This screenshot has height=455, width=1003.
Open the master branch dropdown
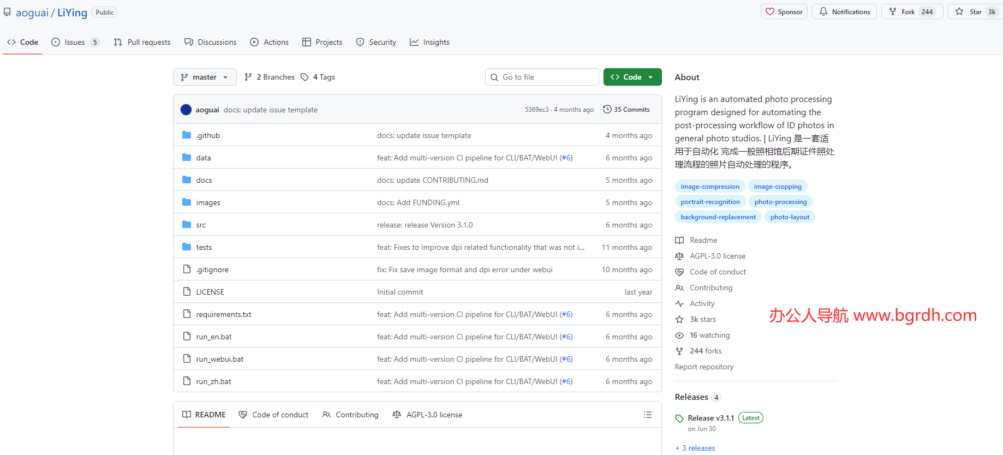(x=205, y=77)
